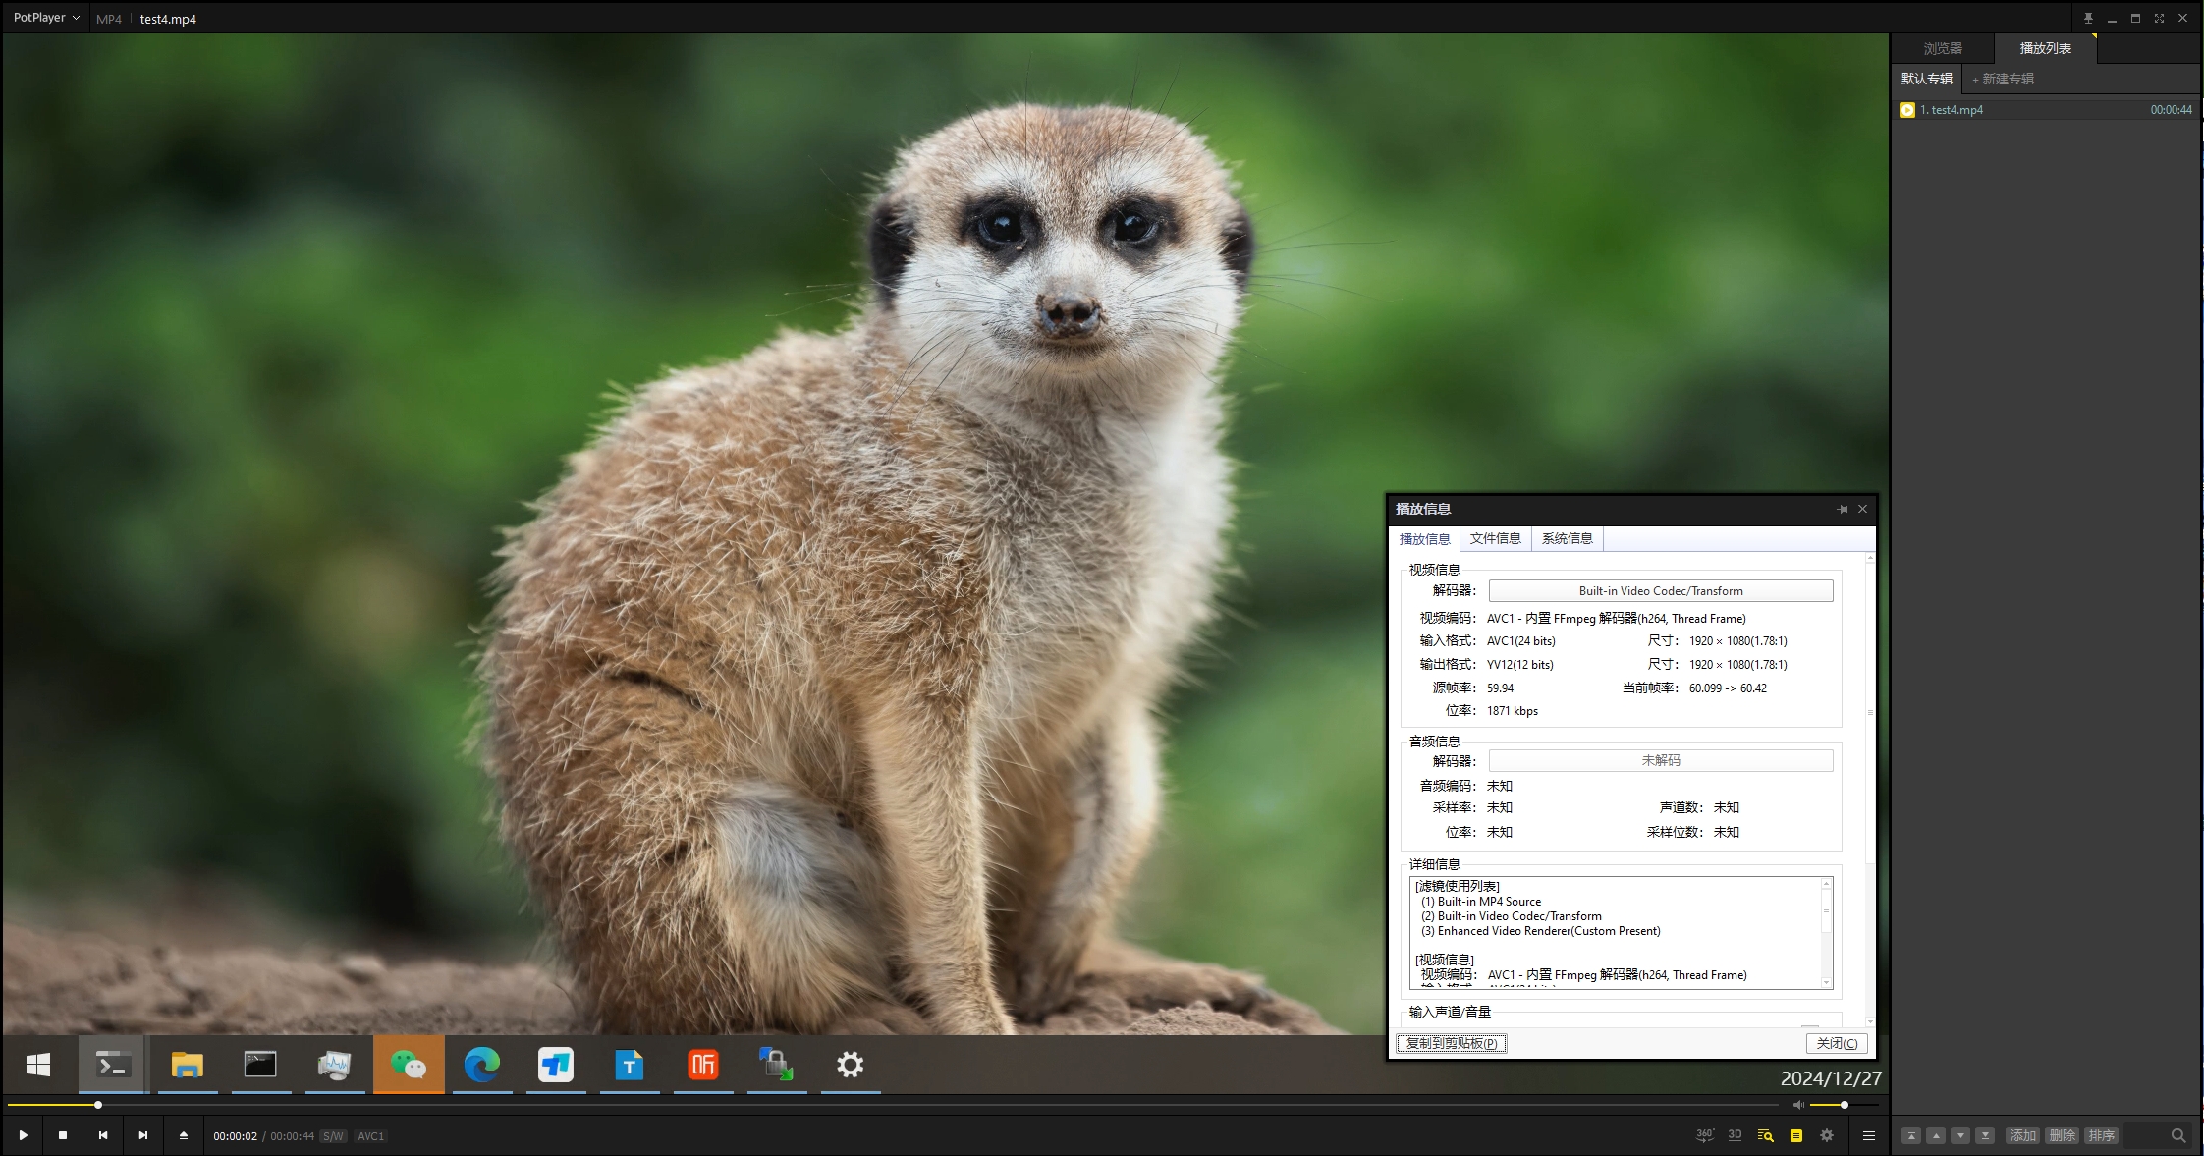Open the T document app taskbar icon
This screenshot has height=1156, width=2204.
[x=630, y=1065]
